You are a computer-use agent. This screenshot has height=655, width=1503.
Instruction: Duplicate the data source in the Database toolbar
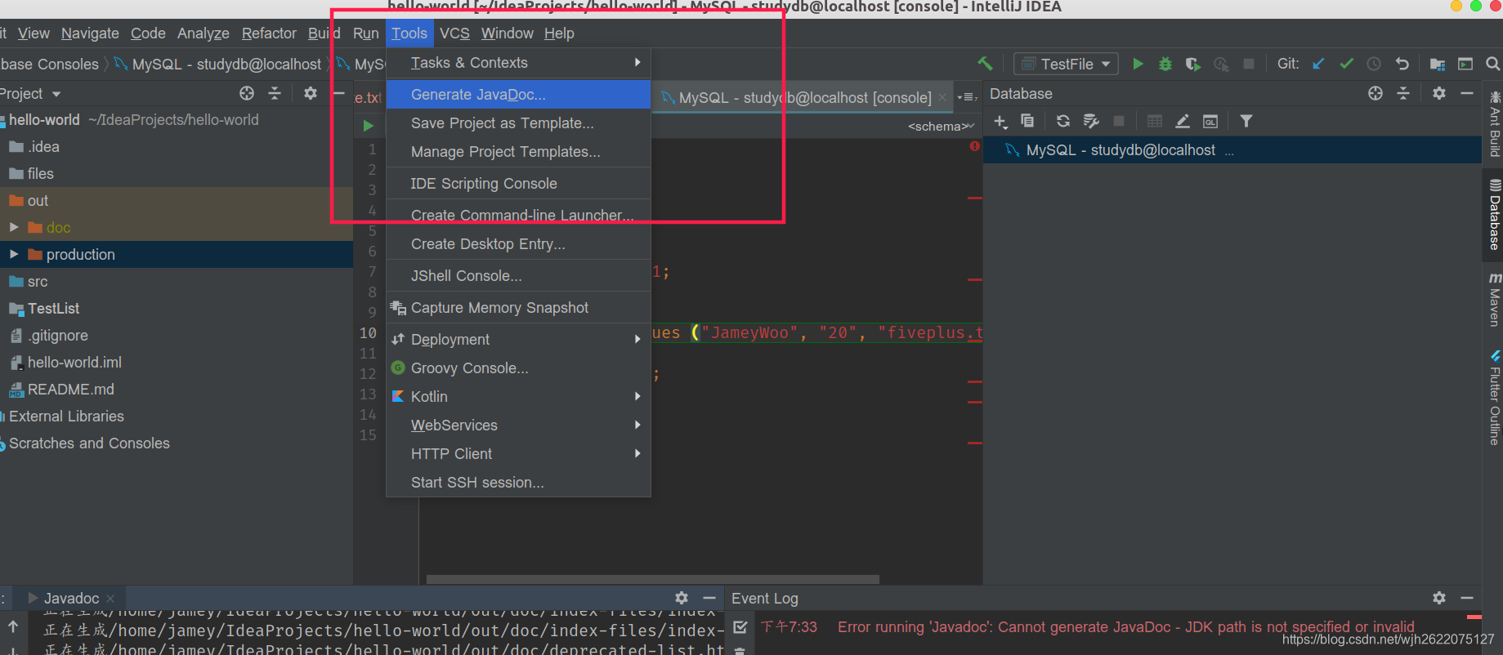(x=1027, y=121)
